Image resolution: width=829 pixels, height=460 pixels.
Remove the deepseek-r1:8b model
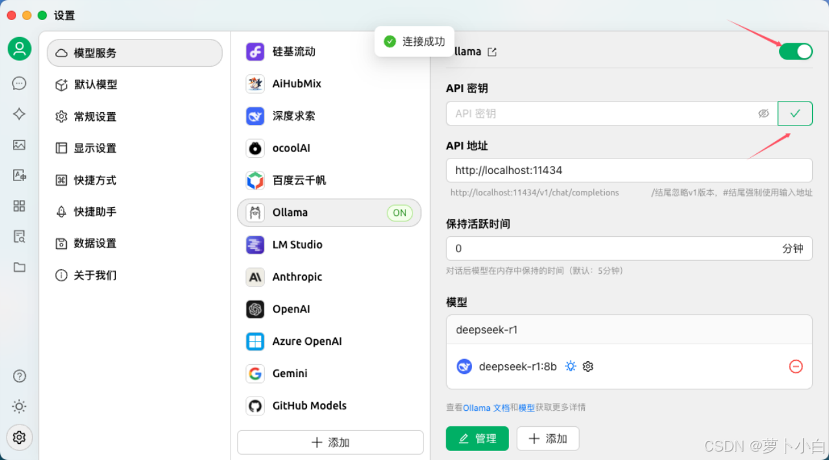point(796,366)
